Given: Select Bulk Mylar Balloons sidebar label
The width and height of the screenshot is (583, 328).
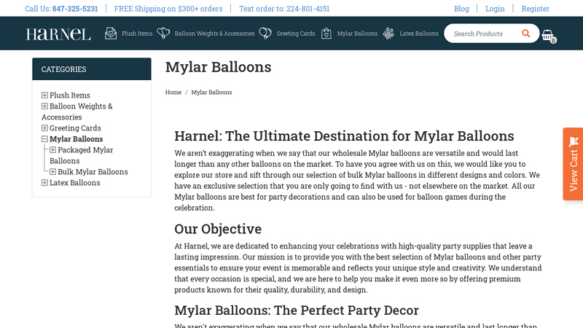Looking at the screenshot, I should [x=93, y=172].
